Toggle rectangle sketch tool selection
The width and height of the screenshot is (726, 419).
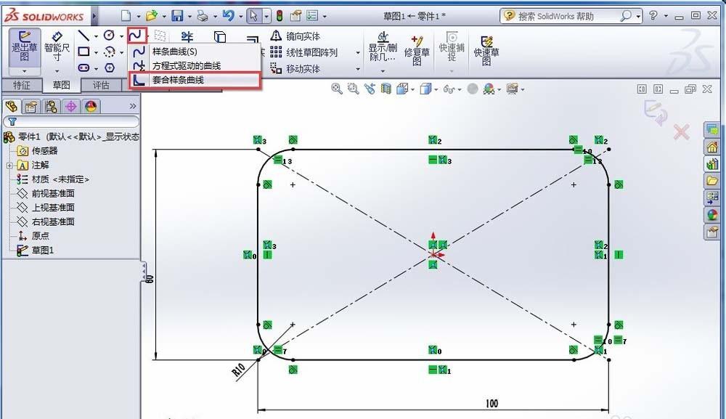point(83,52)
